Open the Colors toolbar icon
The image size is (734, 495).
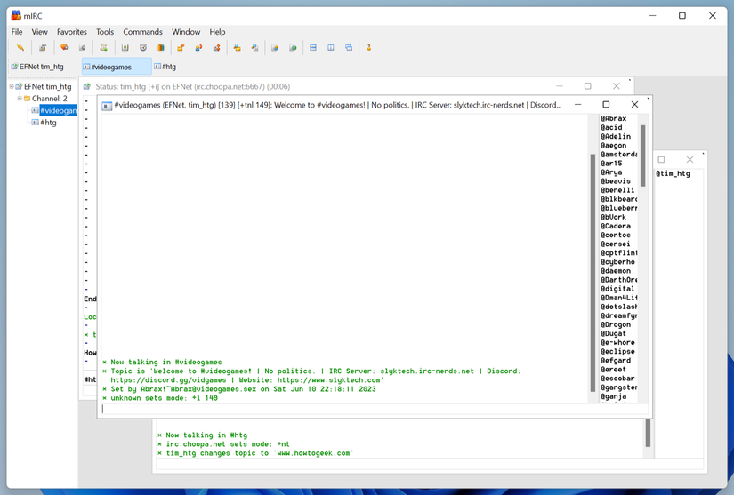coord(161,48)
